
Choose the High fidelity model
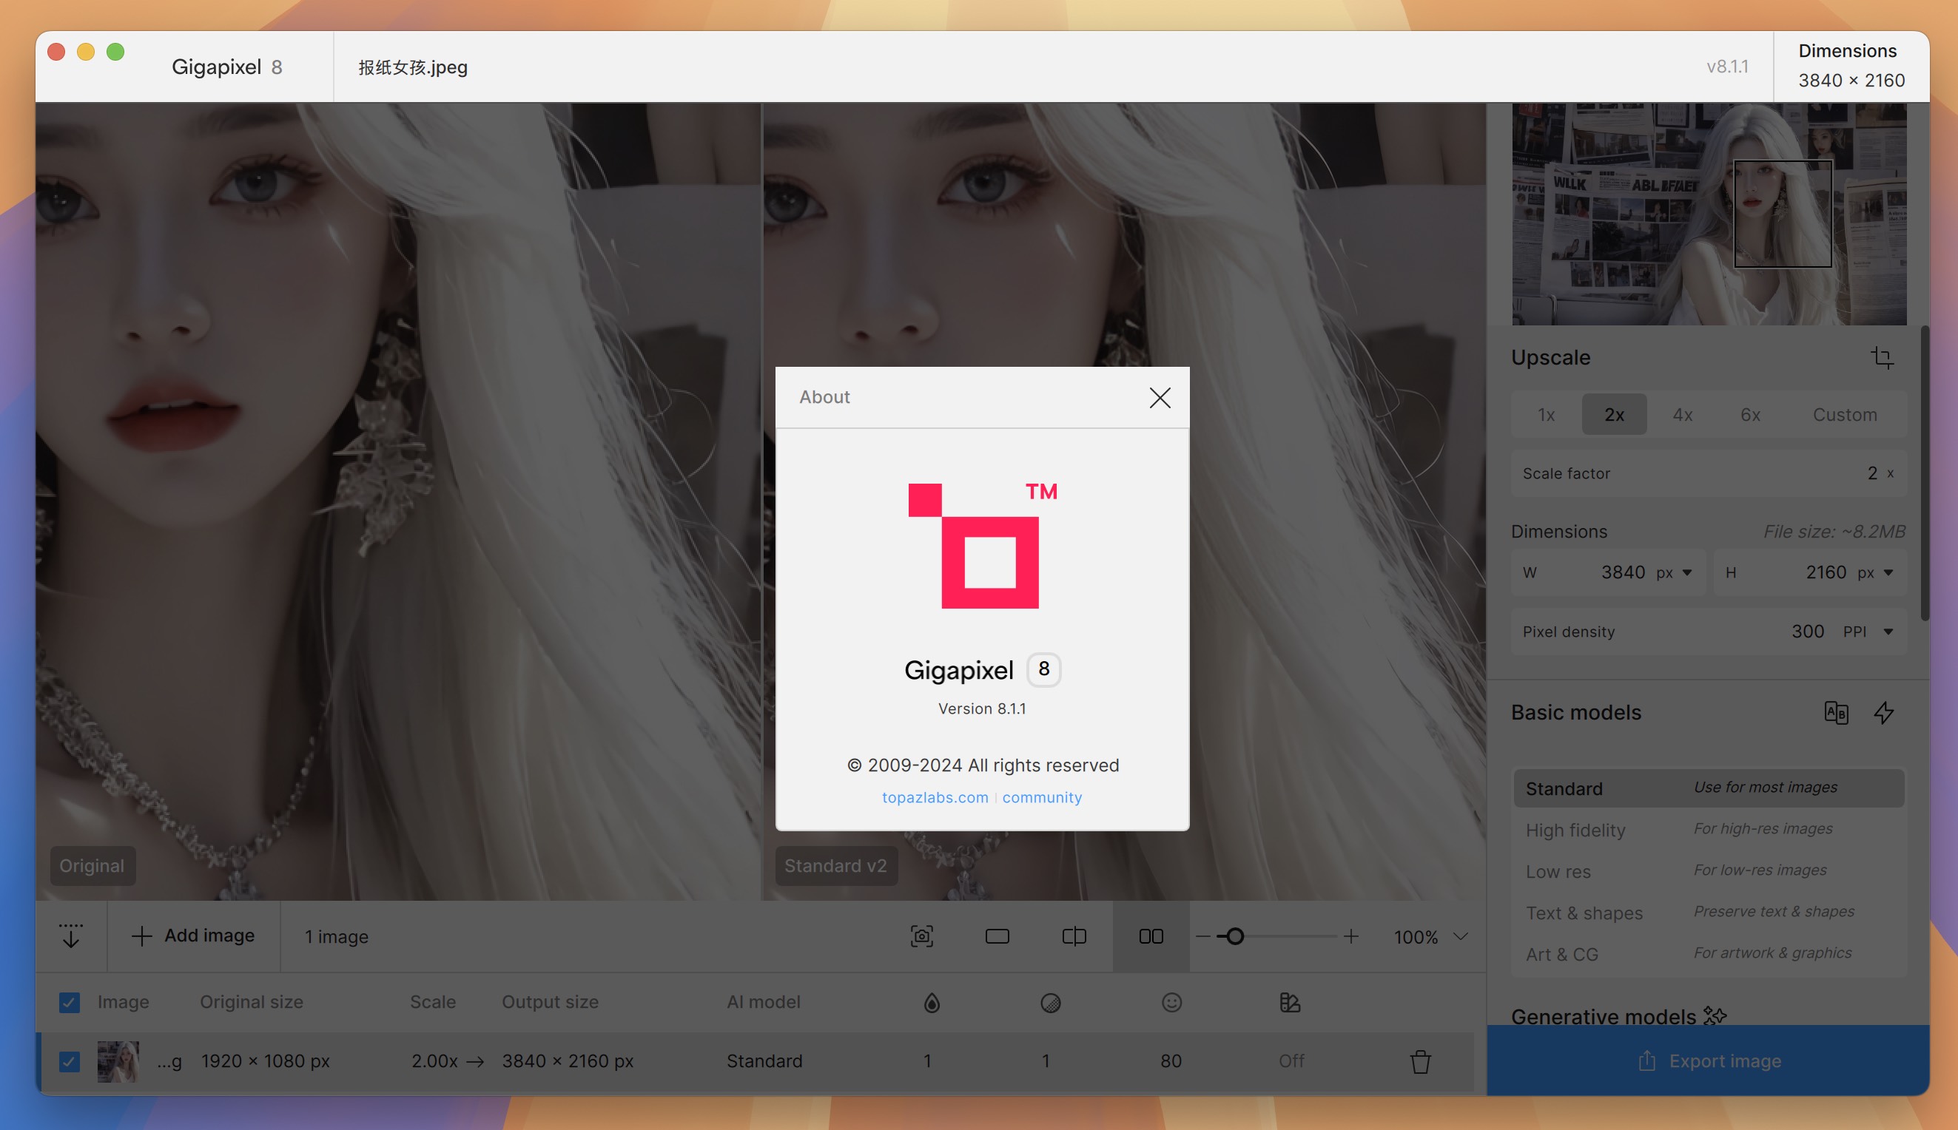click(1708, 830)
